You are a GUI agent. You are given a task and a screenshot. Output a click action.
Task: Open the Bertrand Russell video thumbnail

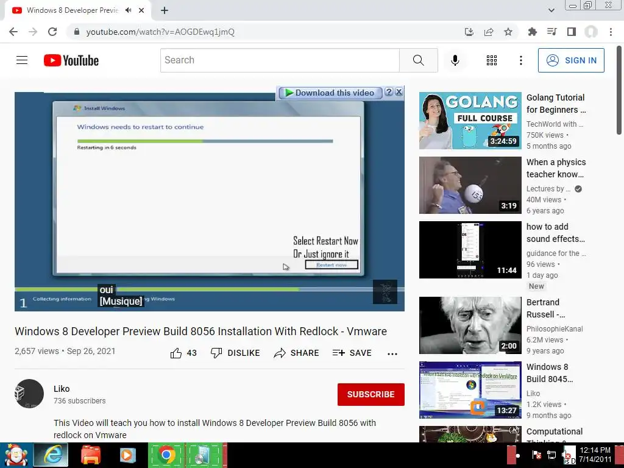[470, 325]
